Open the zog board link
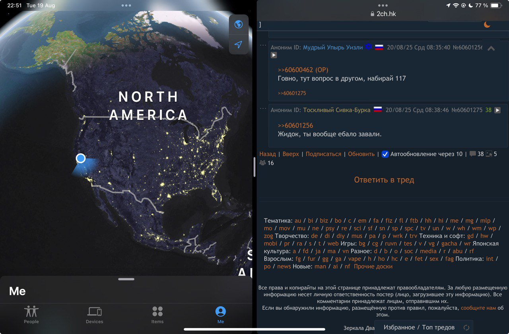The height and width of the screenshot is (334, 509). click(268, 236)
